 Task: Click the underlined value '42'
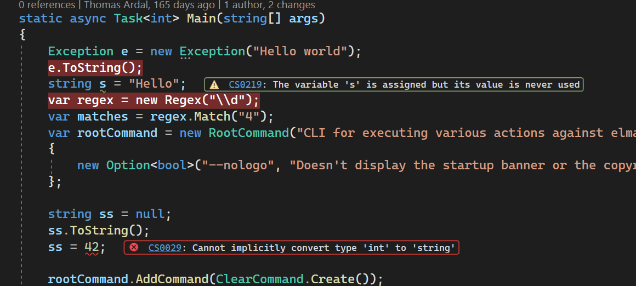pyautogui.click(x=91, y=247)
